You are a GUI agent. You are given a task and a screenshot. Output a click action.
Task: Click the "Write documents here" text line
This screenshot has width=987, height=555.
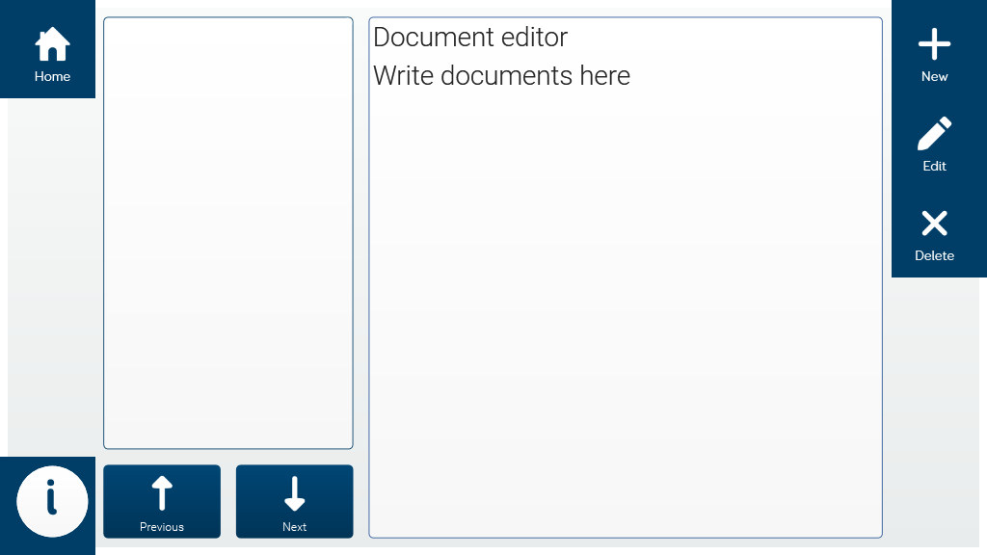pos(501,76)
